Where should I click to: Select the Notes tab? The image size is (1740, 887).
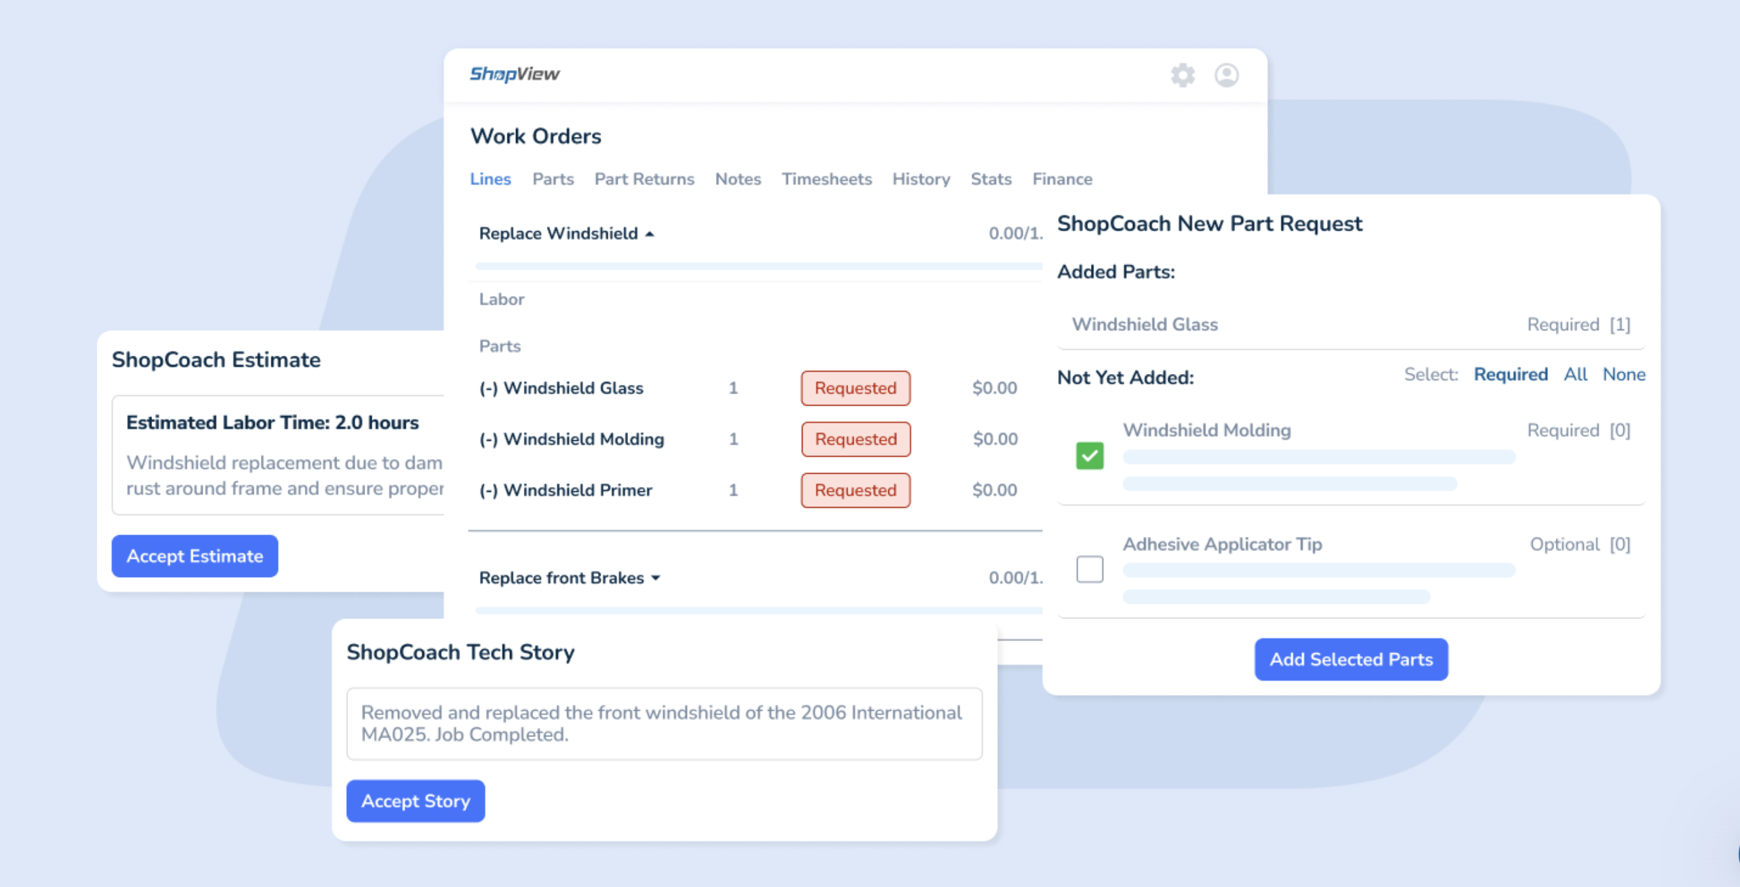pos(738,179)
